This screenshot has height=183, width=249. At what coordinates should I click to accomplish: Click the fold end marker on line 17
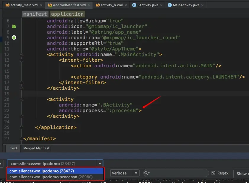[x=21, y=83]
